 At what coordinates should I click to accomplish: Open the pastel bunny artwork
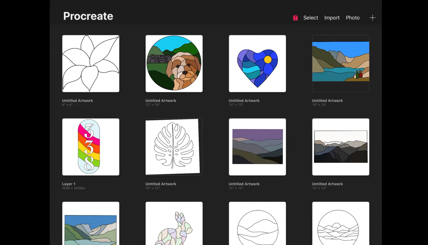pyautogui.click(x=174, y=223)
